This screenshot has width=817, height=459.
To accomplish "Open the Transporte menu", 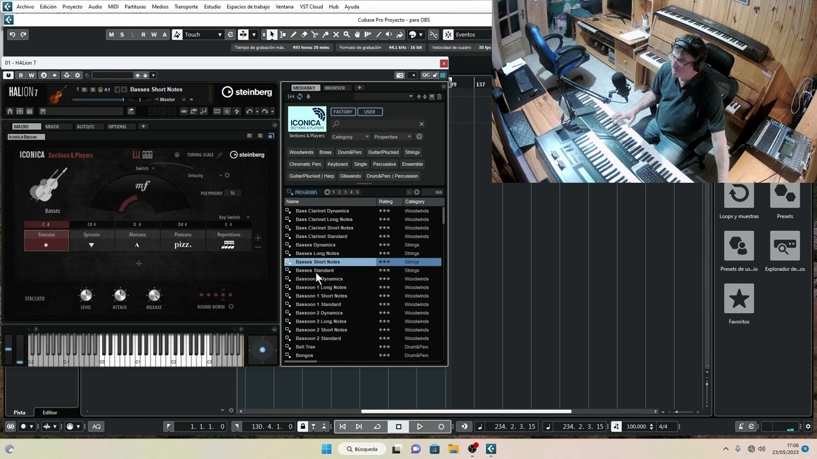I will click(x=186, y=6).
